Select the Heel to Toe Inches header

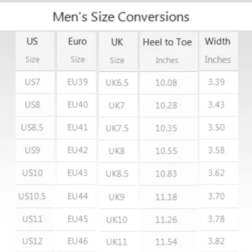click(169, 51)
